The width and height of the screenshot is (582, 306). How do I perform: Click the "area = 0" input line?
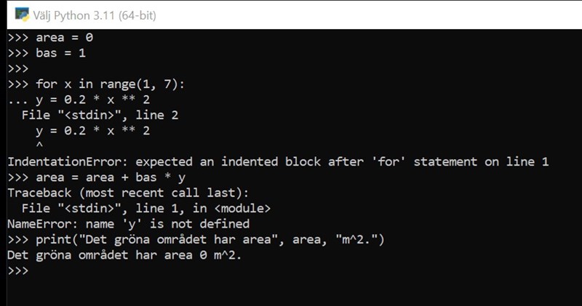point(64,37)
